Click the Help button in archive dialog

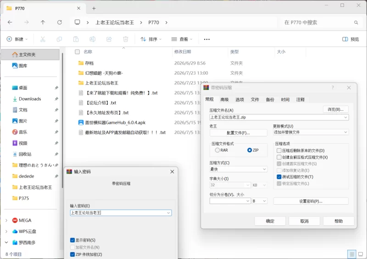[339, 221]
